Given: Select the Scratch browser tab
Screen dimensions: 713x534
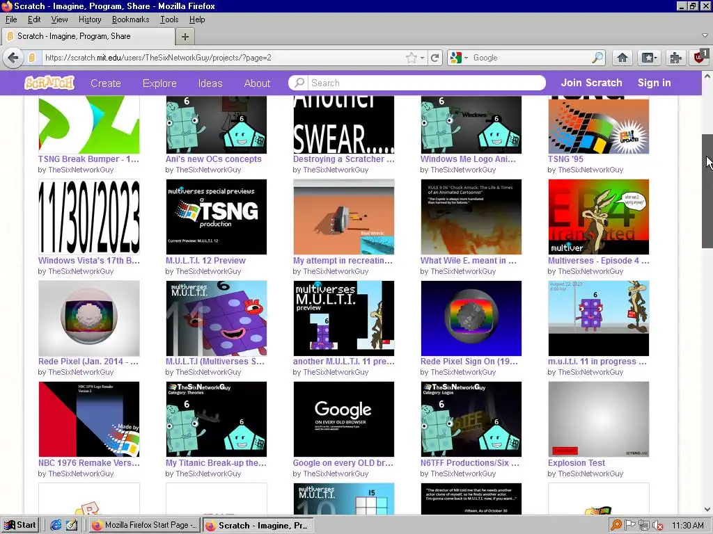Looking at the screenshot, I should point(88,36).
